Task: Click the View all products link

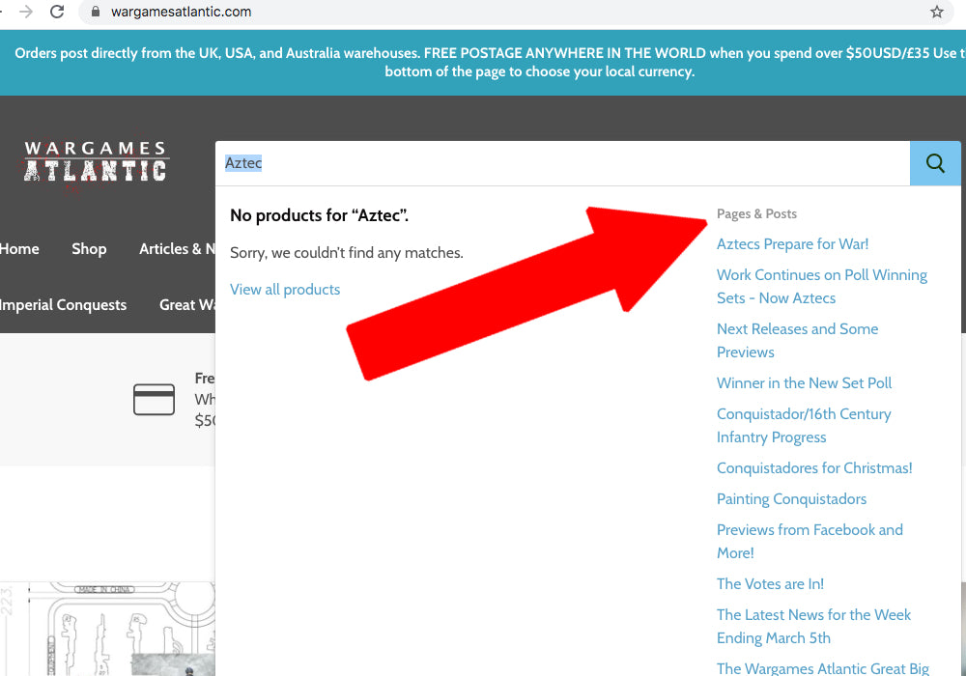Action: click(x=285, y=290)
